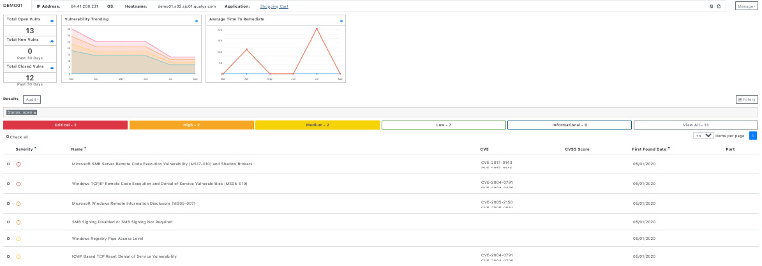
Task: Expand the Manage dropdown menu
Action: click(x=745, y=6)
